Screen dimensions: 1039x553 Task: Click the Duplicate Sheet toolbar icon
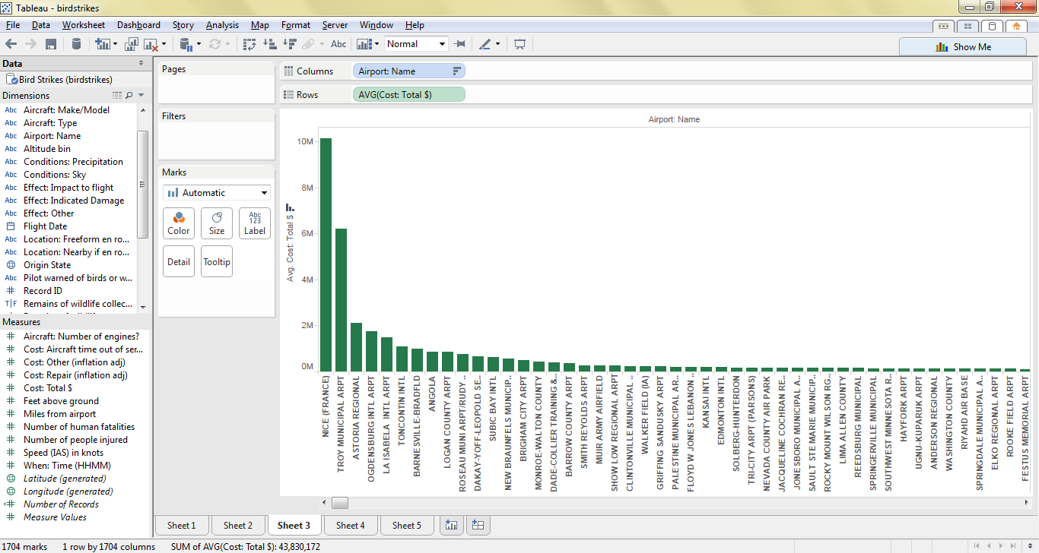(x=132, y=44)
